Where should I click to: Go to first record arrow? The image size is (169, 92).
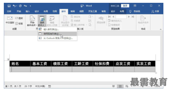click(x=109, y=17)
